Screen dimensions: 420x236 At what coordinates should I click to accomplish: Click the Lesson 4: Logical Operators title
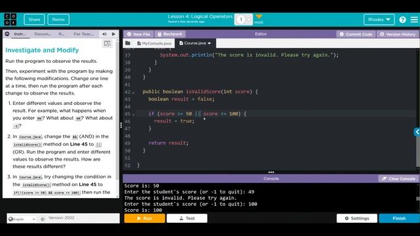[200, 16]
